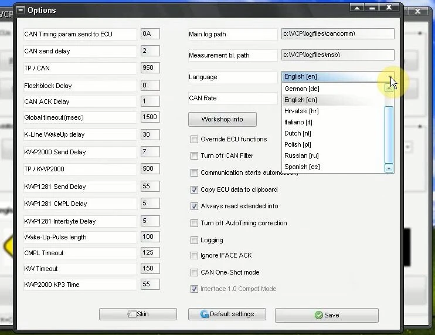The height and width of the screenshot is (335, 435).
Task: Click the Default settings button
Action: [227, 314]
